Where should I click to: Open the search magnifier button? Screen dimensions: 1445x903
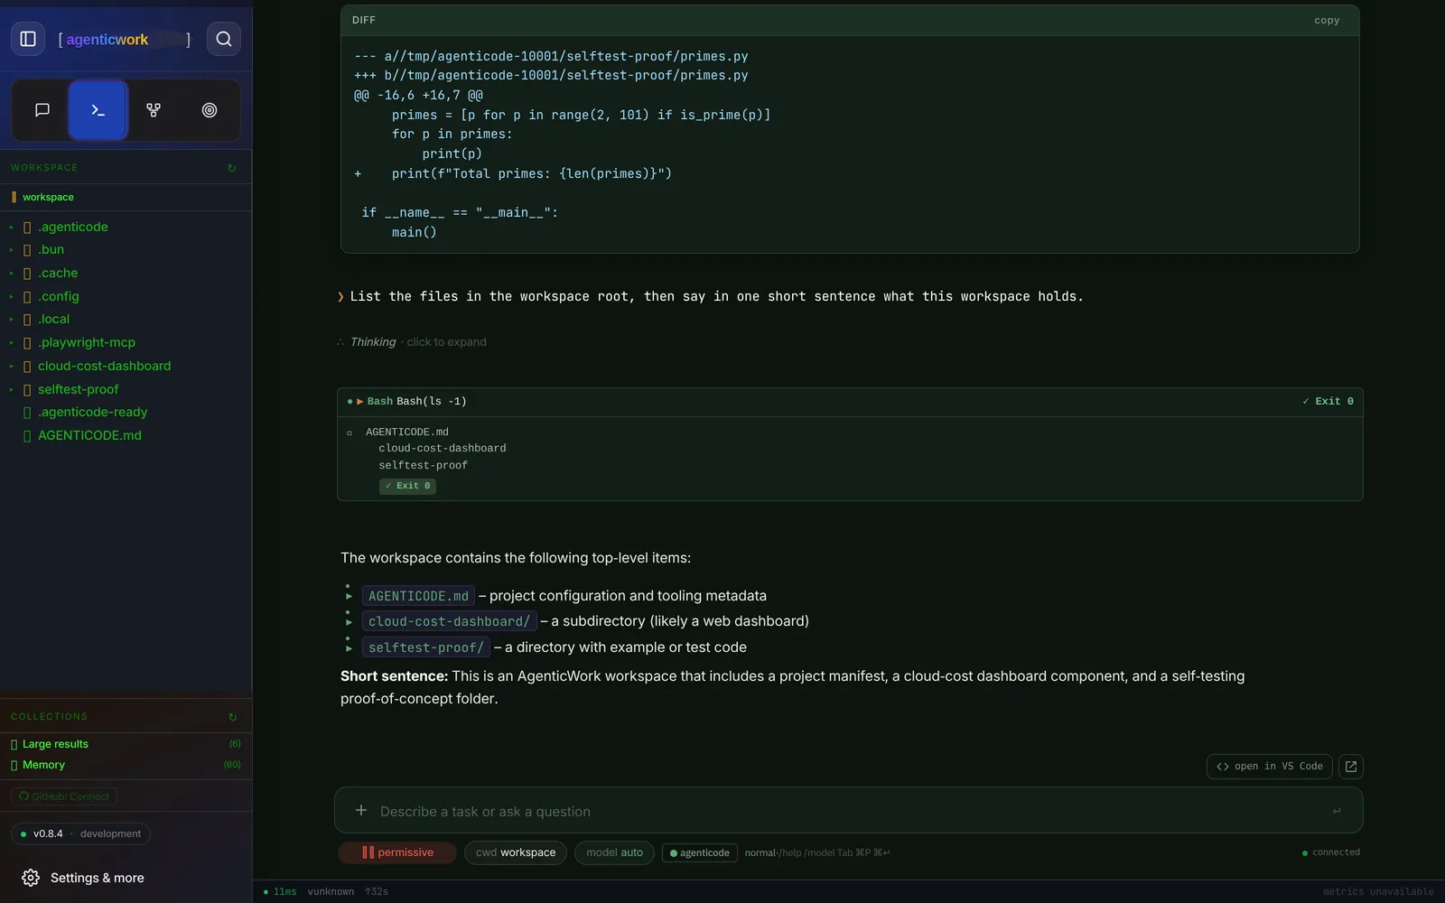tap(224, 39)
